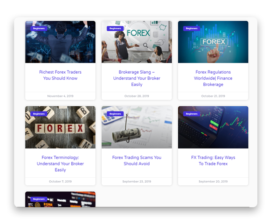Open Forex Regulations Worldwide article title

[213, 78]
